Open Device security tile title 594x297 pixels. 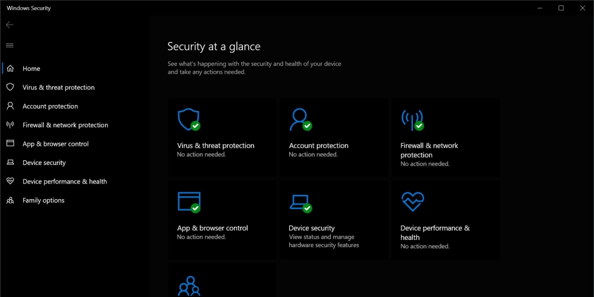click(312, 228)
